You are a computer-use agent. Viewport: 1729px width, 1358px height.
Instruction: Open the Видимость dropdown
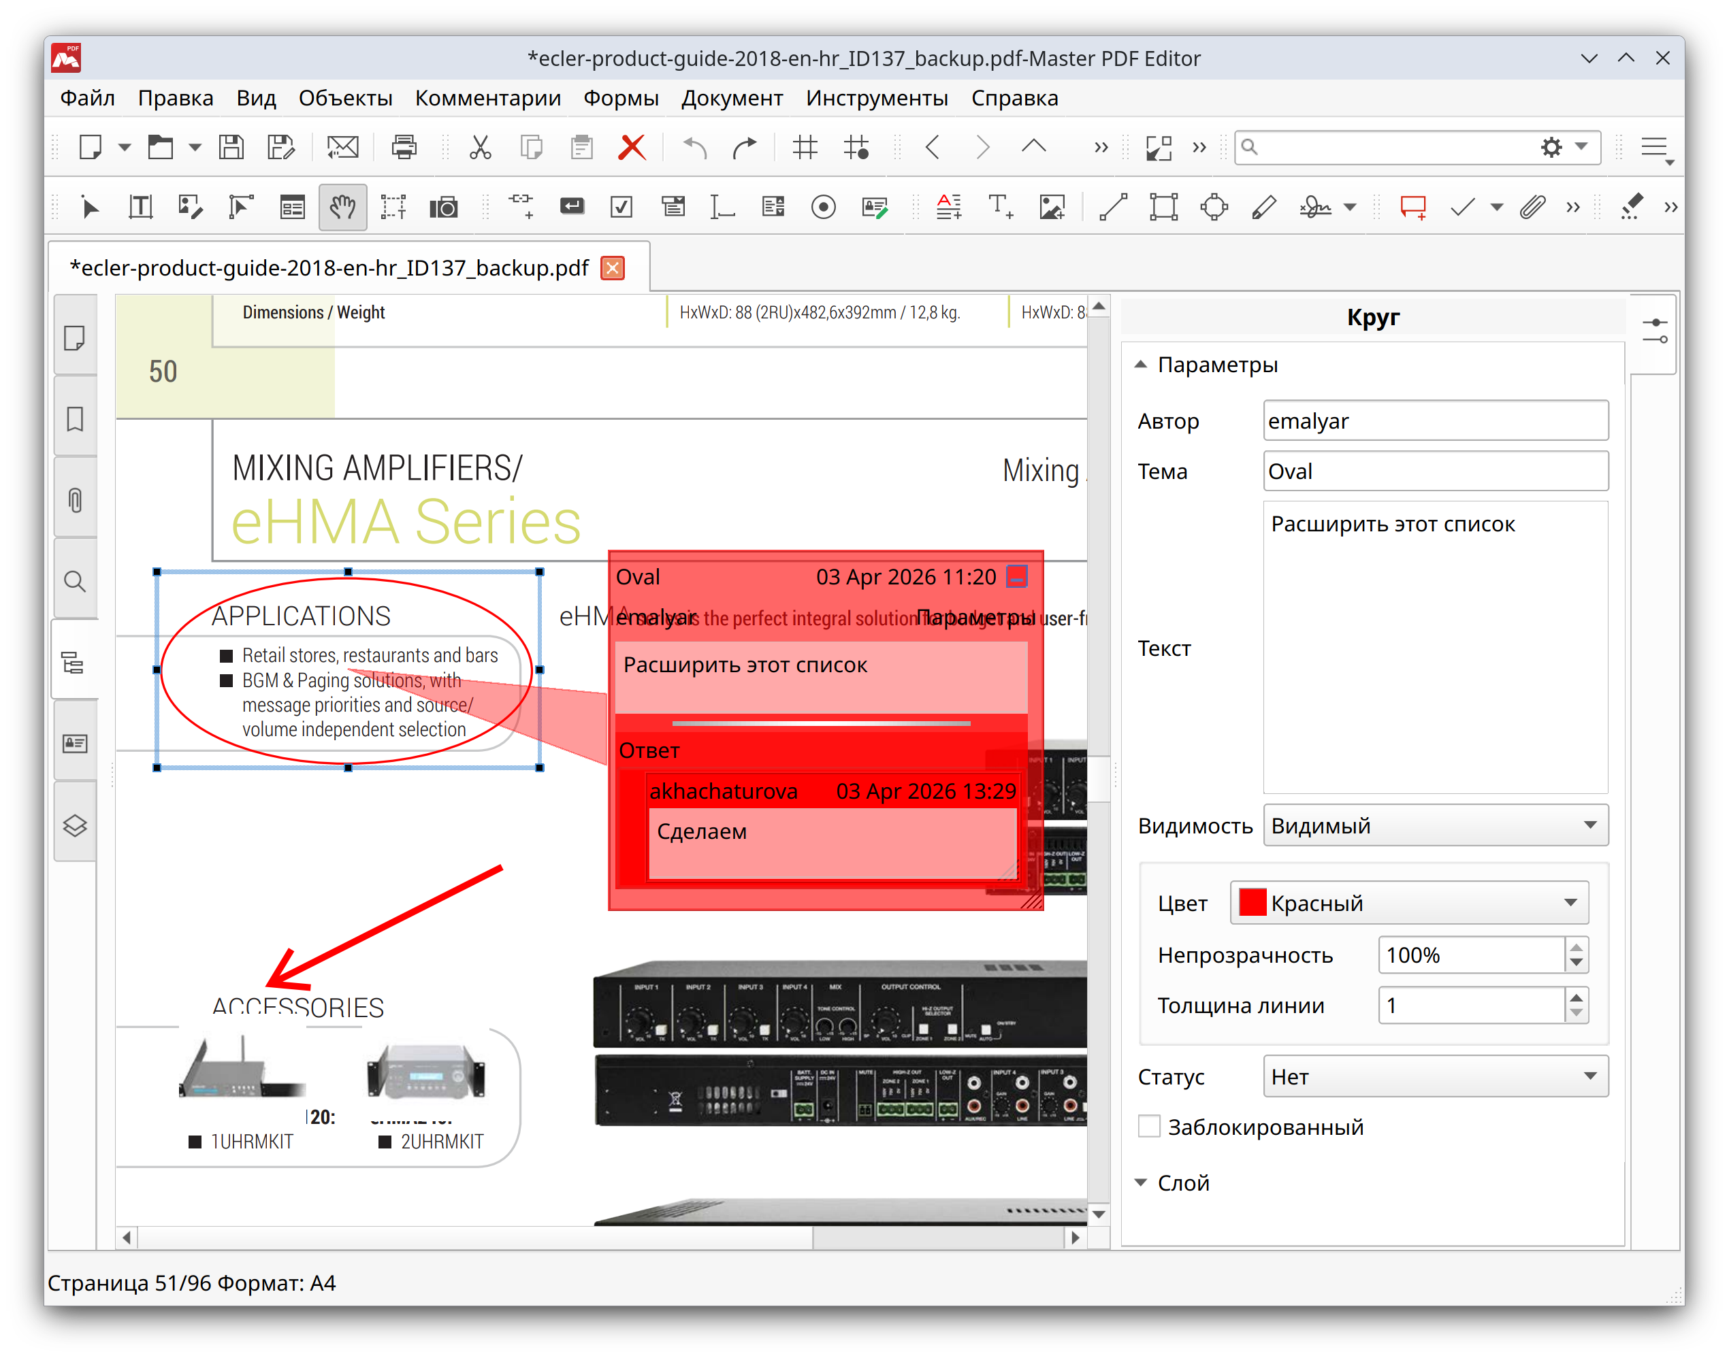pos(1435,825)
